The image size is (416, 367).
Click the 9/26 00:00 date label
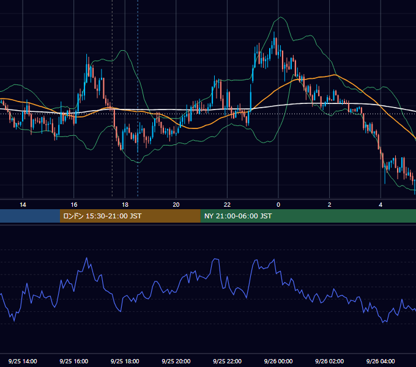(278, 361)
